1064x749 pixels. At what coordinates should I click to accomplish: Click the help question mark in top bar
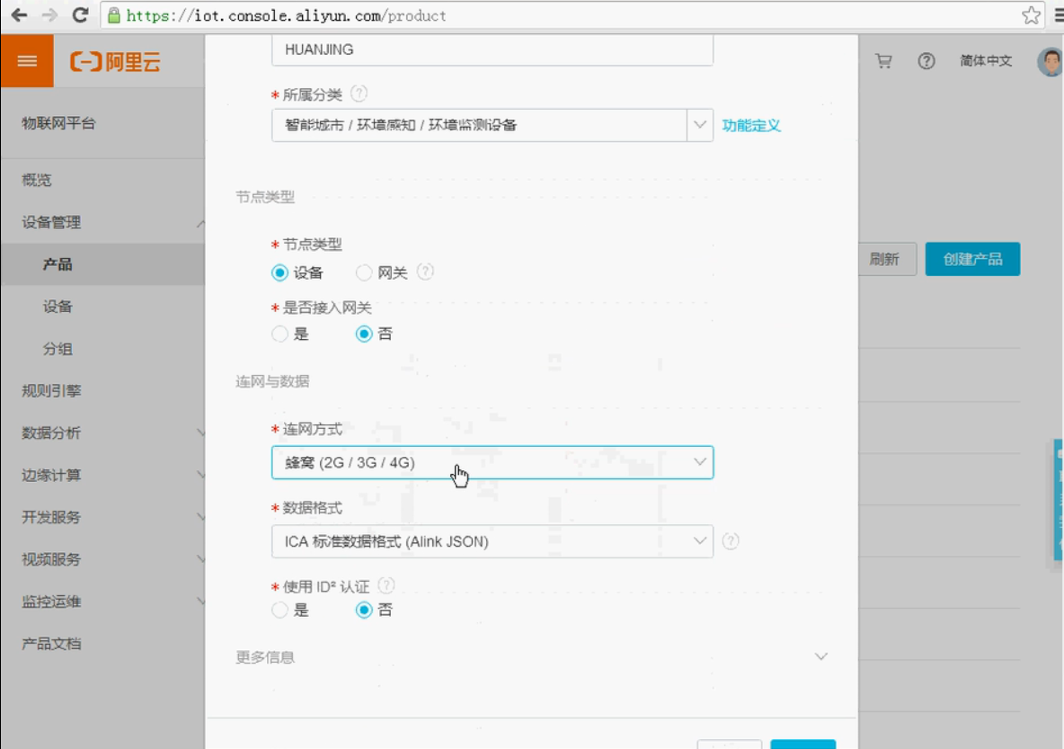[927, 61]
